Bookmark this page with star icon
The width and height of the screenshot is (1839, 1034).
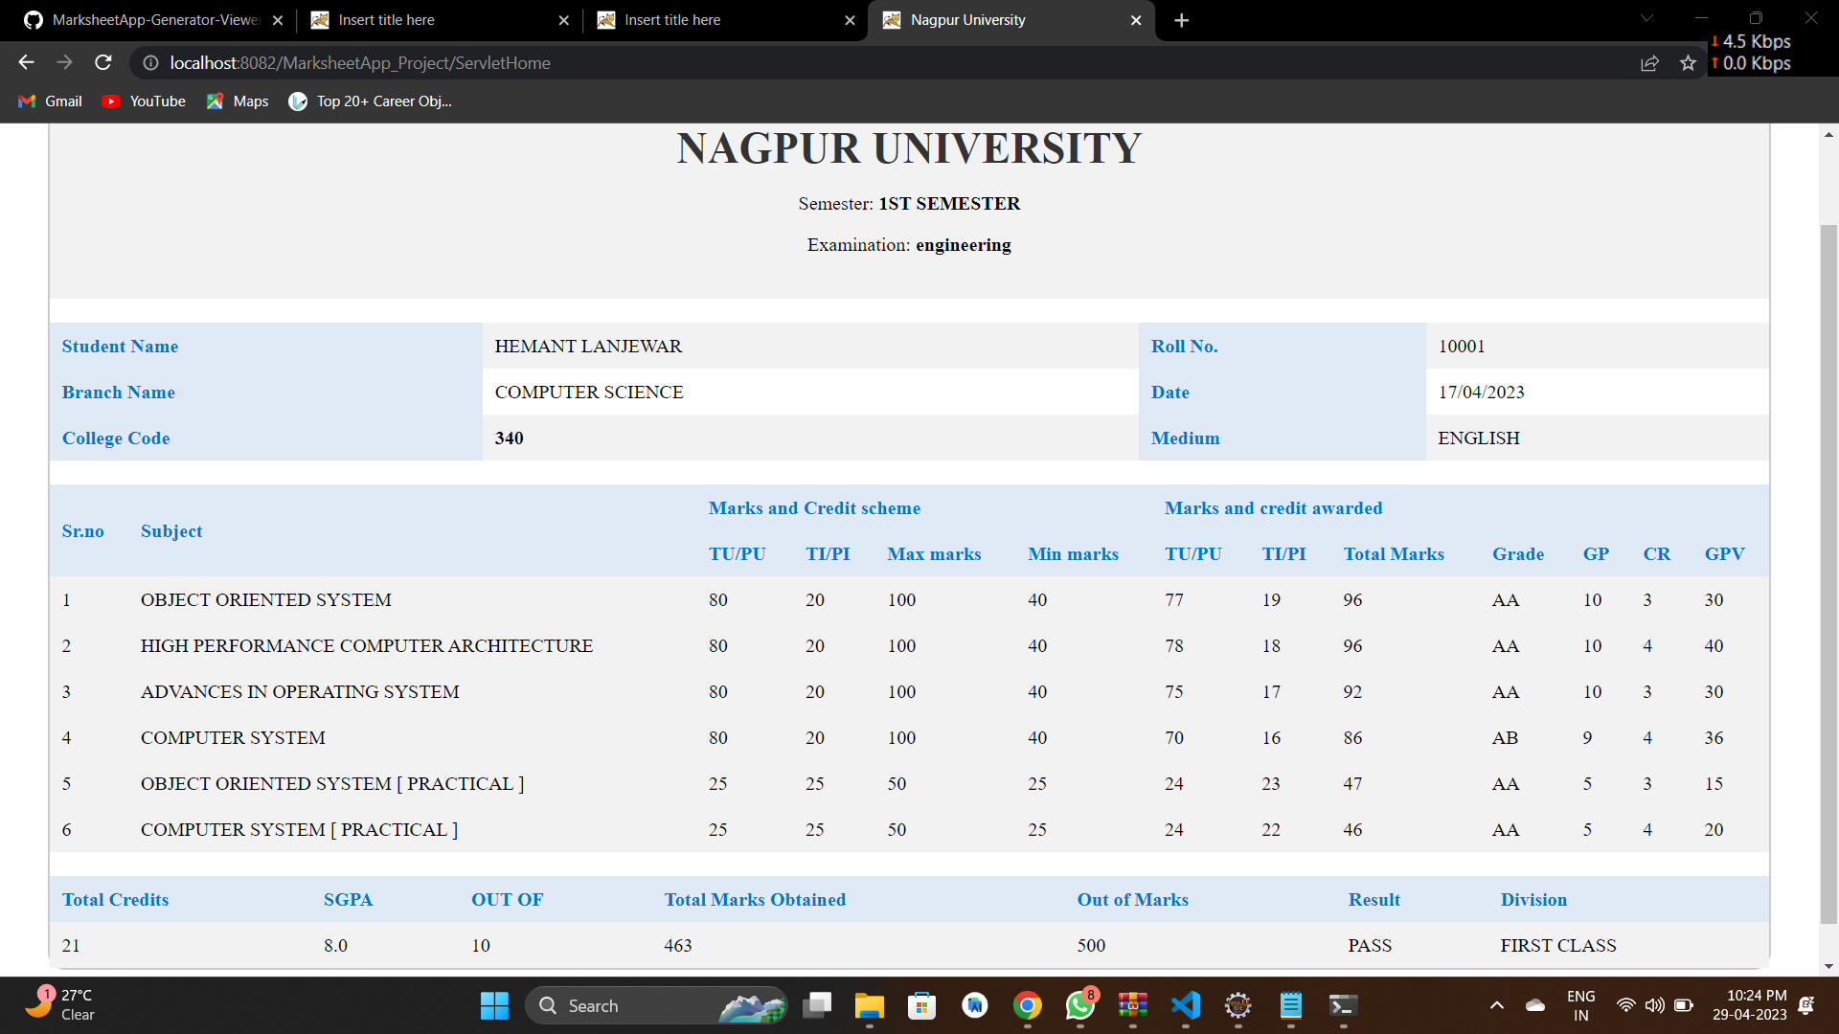point(1688,63)
